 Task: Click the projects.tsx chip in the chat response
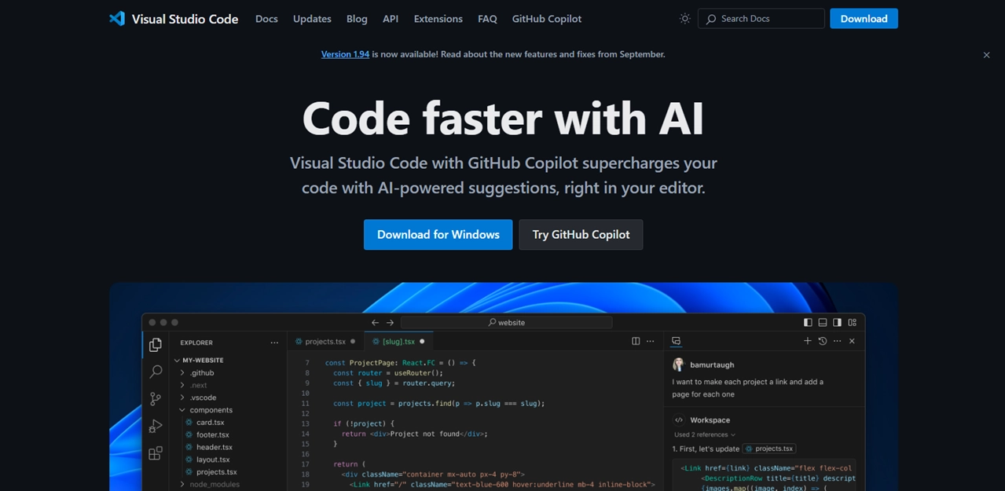(x=769, y=449)
